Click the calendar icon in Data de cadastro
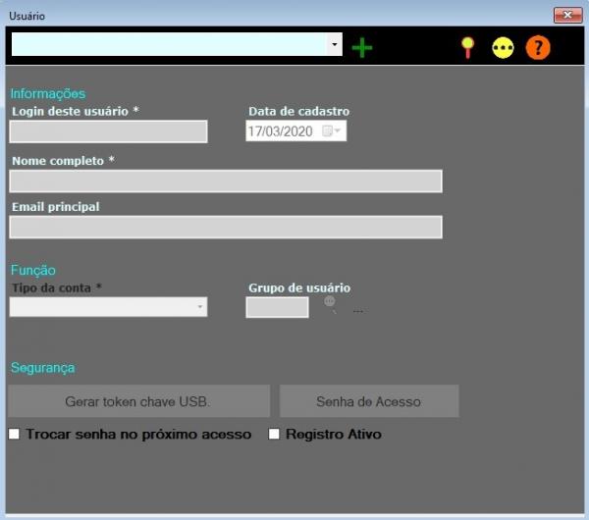This screenshot has height=520, width=589. pos(327,131)
